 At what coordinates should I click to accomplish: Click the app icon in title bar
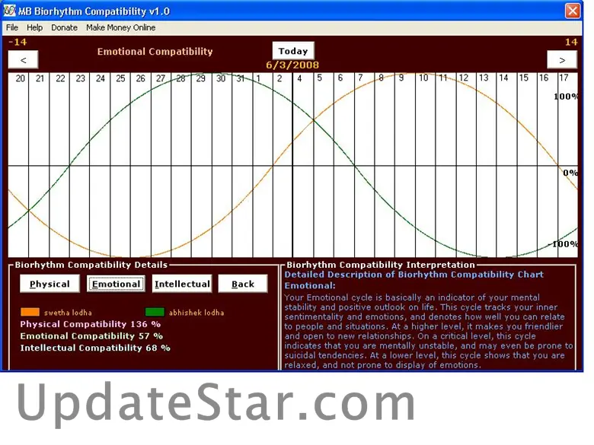point(9,11)
